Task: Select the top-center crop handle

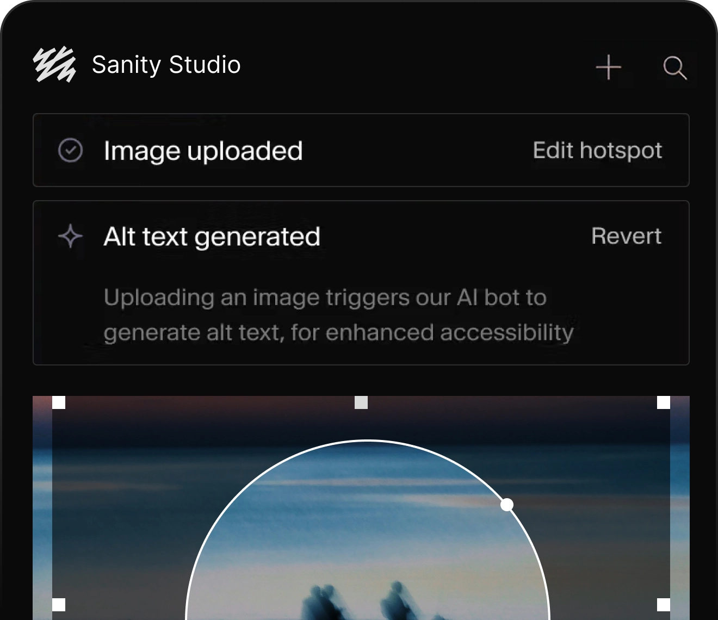Action: point(361,402)
